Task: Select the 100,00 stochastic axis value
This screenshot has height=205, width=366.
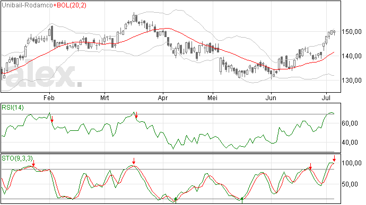Action: [352, 163]
